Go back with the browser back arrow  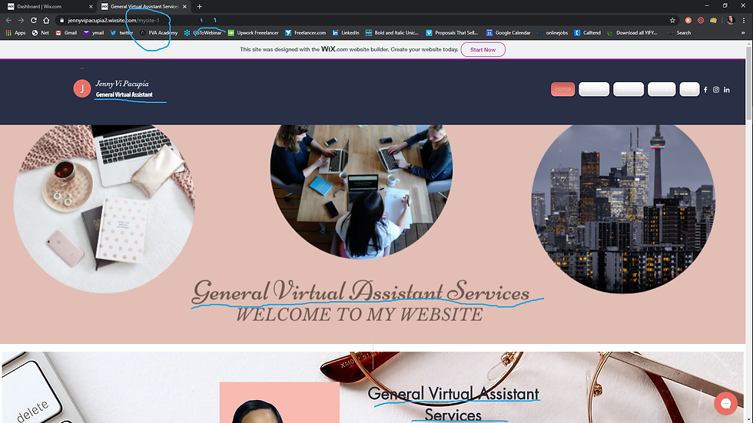click(x=8, y=20)
